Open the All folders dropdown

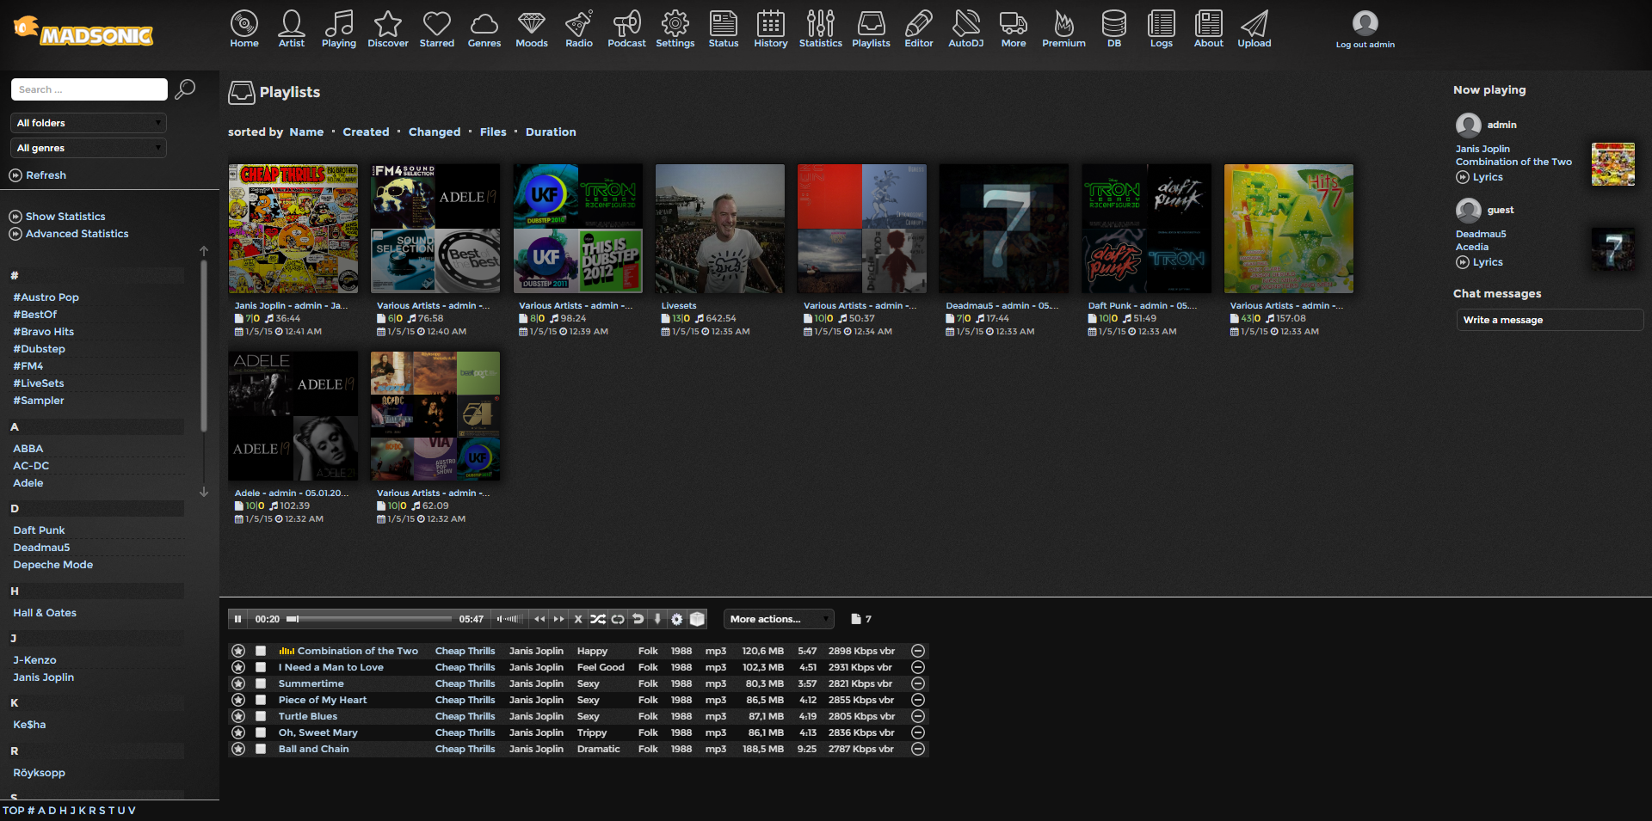coord(89,123)
